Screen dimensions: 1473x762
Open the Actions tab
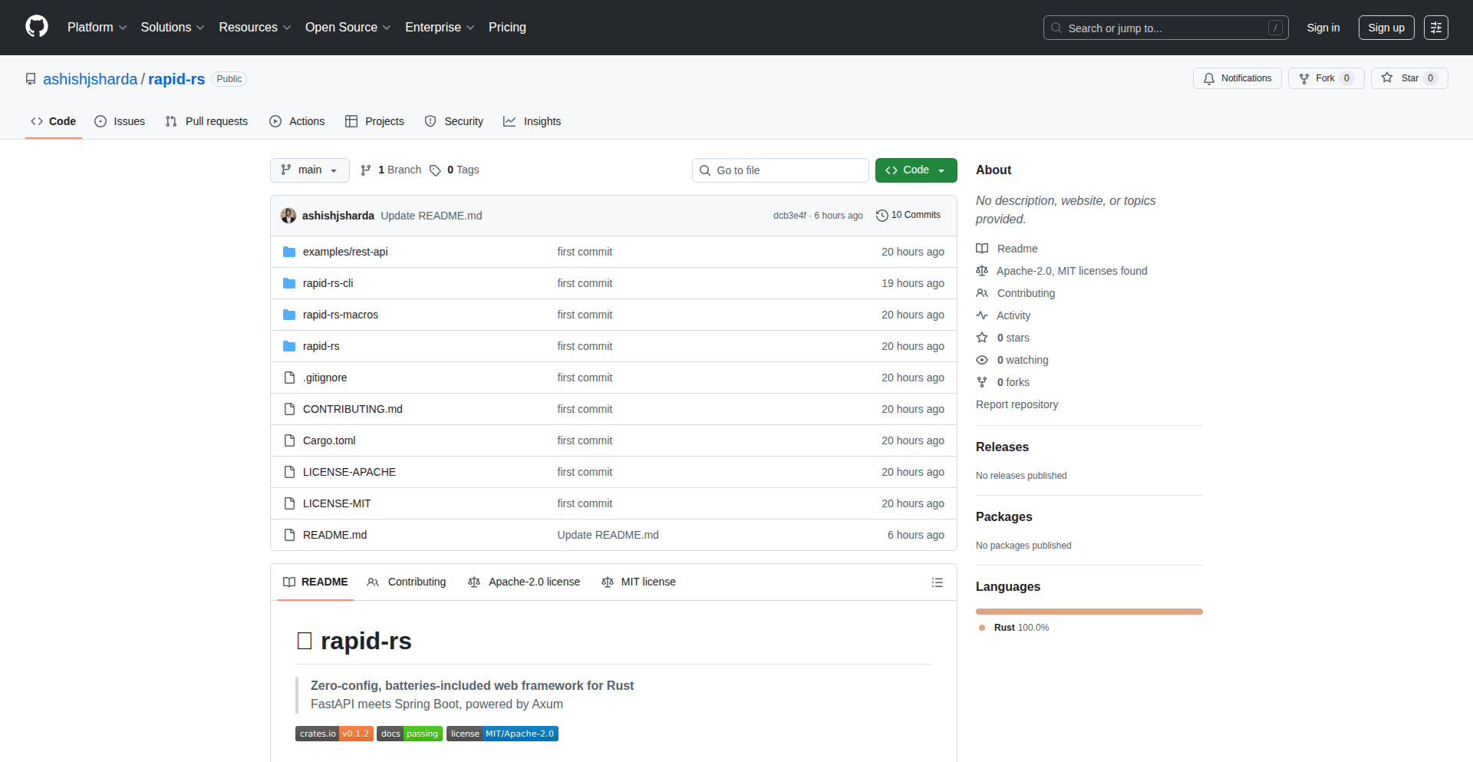click(297, 121)
